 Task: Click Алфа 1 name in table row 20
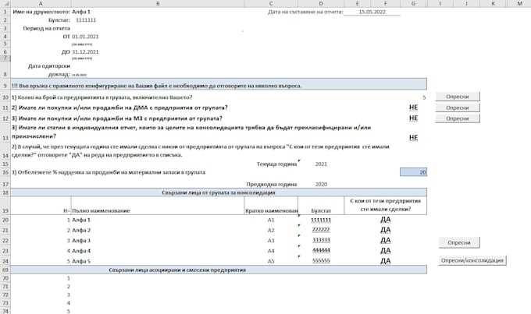tap(81, 220)
